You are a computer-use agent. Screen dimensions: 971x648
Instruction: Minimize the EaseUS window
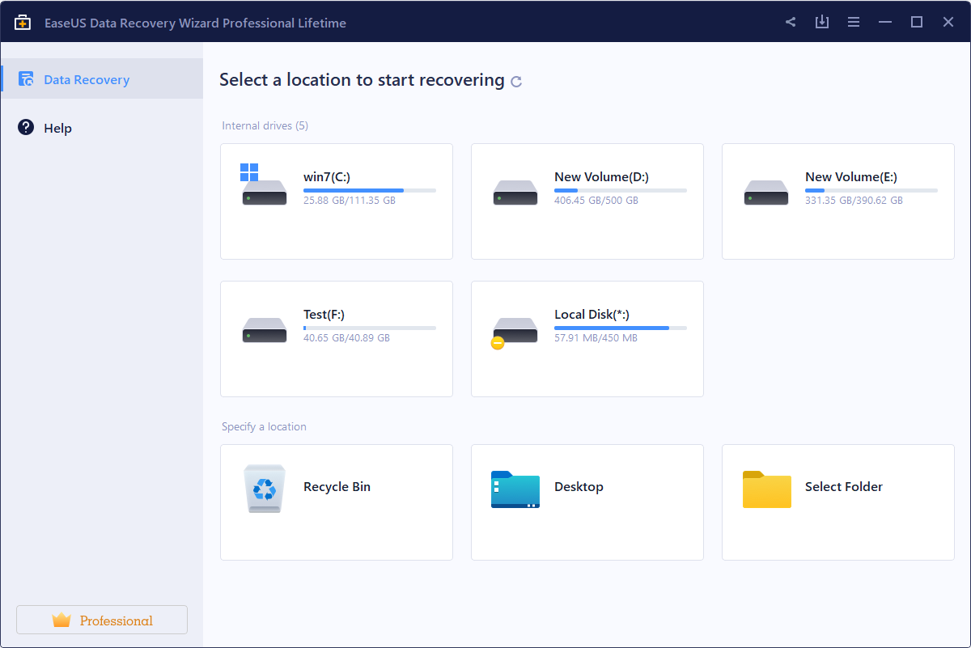[885, 22]
